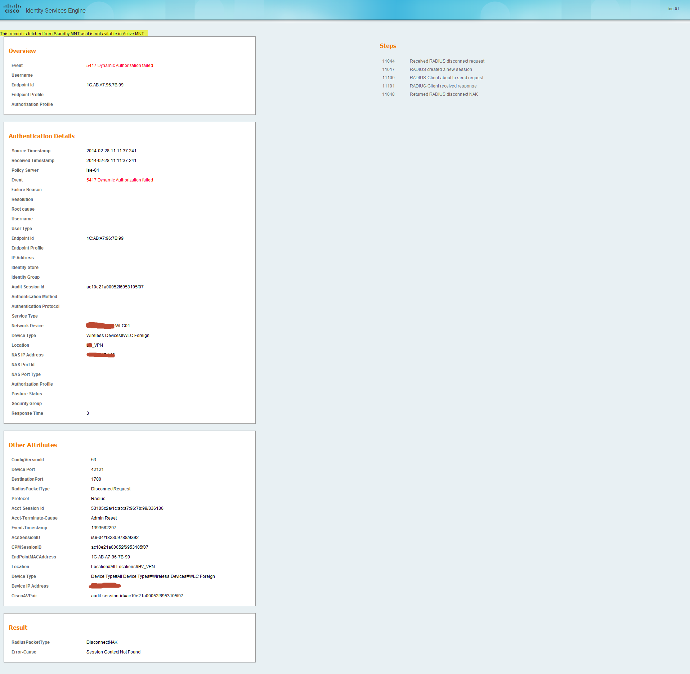Click Location#All Locations#BV_VPN value

coord(123,567)
